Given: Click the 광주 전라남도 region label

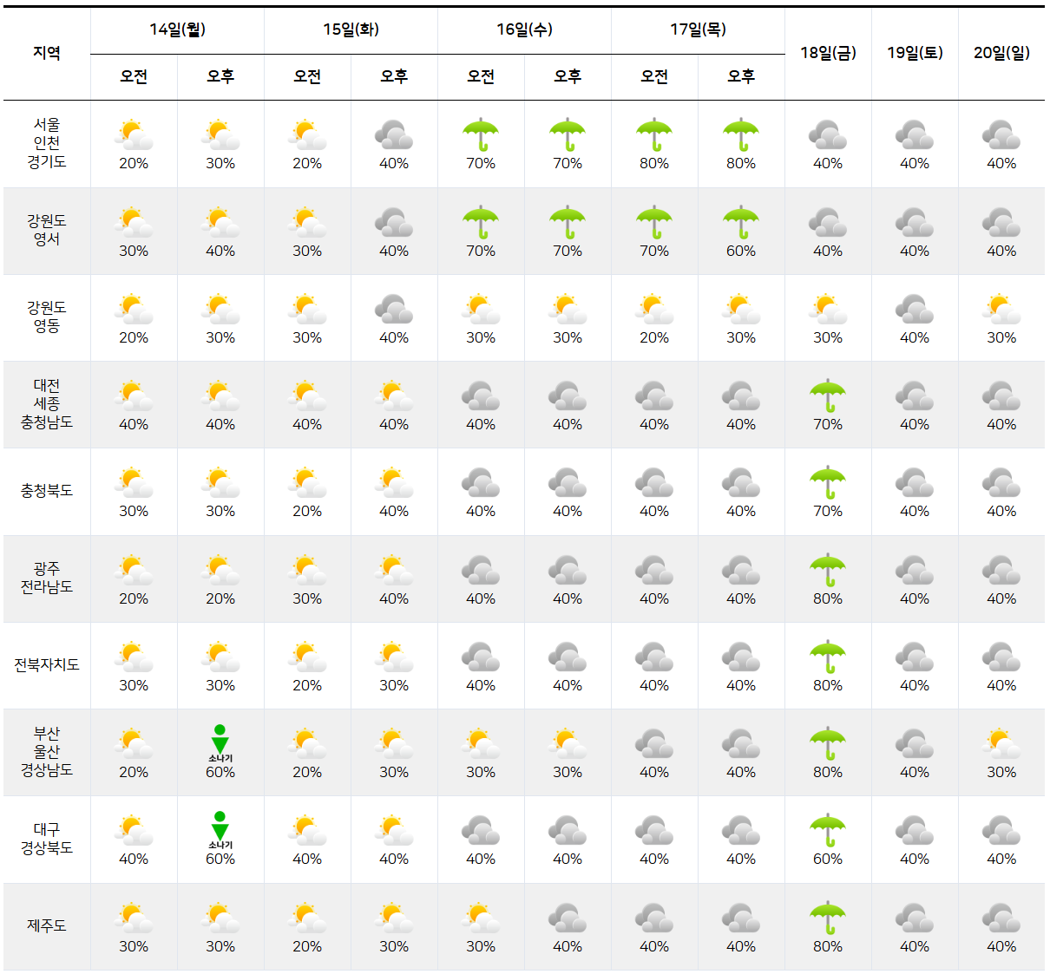Looking at the screenshot, I should tap(47, 578).
